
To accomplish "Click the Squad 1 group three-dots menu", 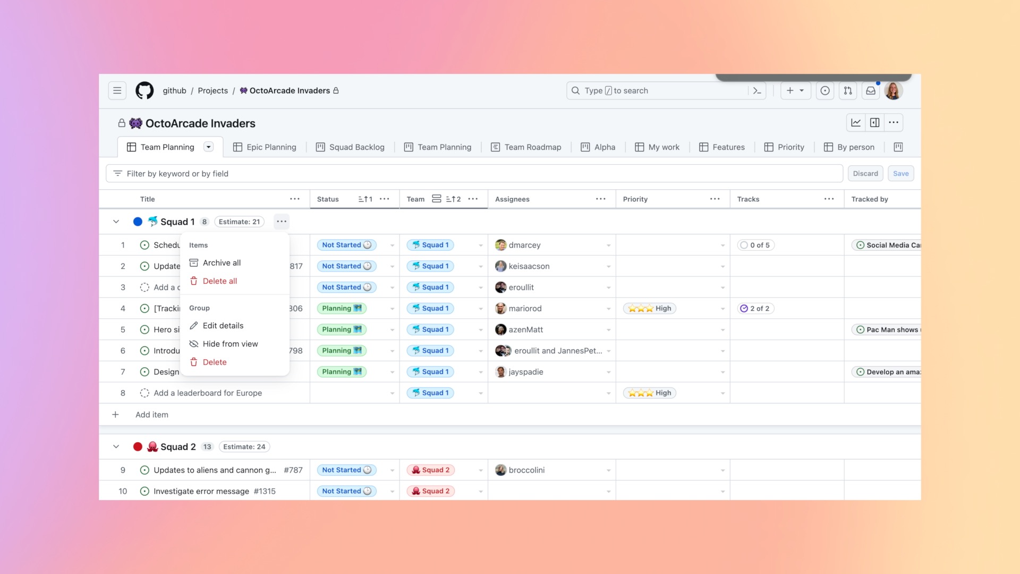I will tap(282, 222).
